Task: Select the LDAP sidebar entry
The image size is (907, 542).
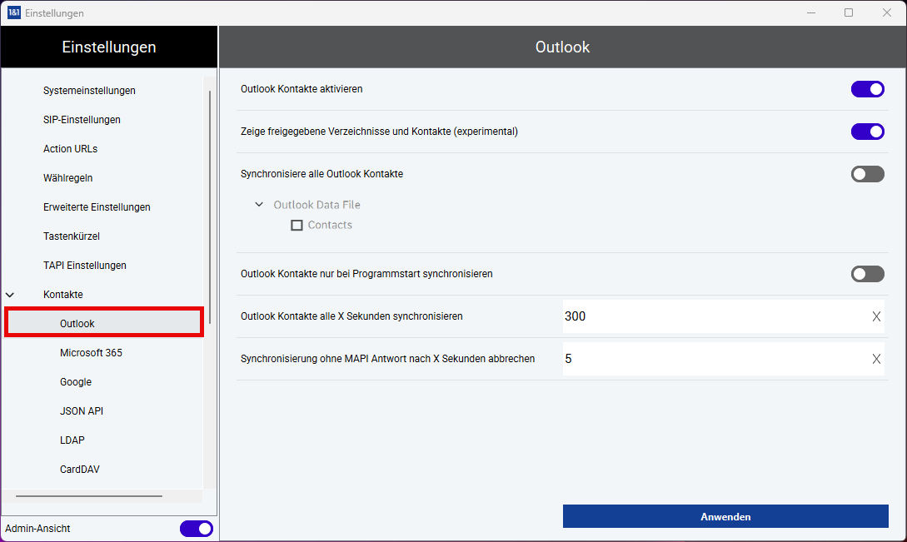Action: [x=72, y=440]
